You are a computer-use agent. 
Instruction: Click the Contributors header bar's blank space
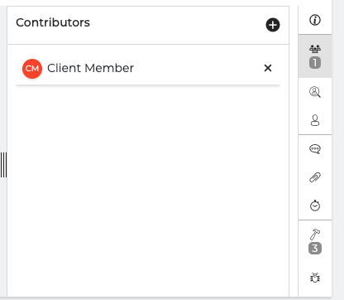coord(176,25)
